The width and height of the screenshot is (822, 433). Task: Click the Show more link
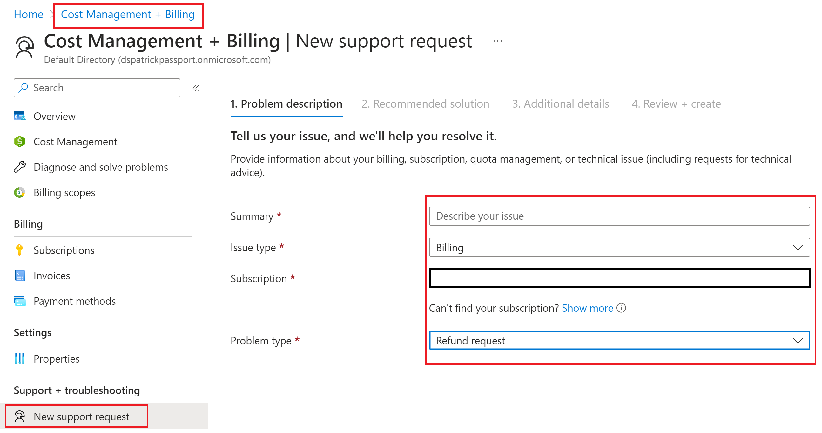point(588,308)
